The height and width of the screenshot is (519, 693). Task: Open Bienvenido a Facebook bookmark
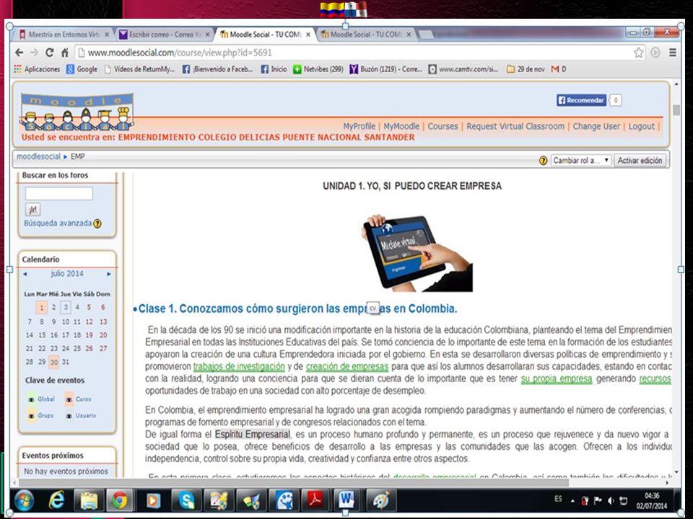point(217,69)
